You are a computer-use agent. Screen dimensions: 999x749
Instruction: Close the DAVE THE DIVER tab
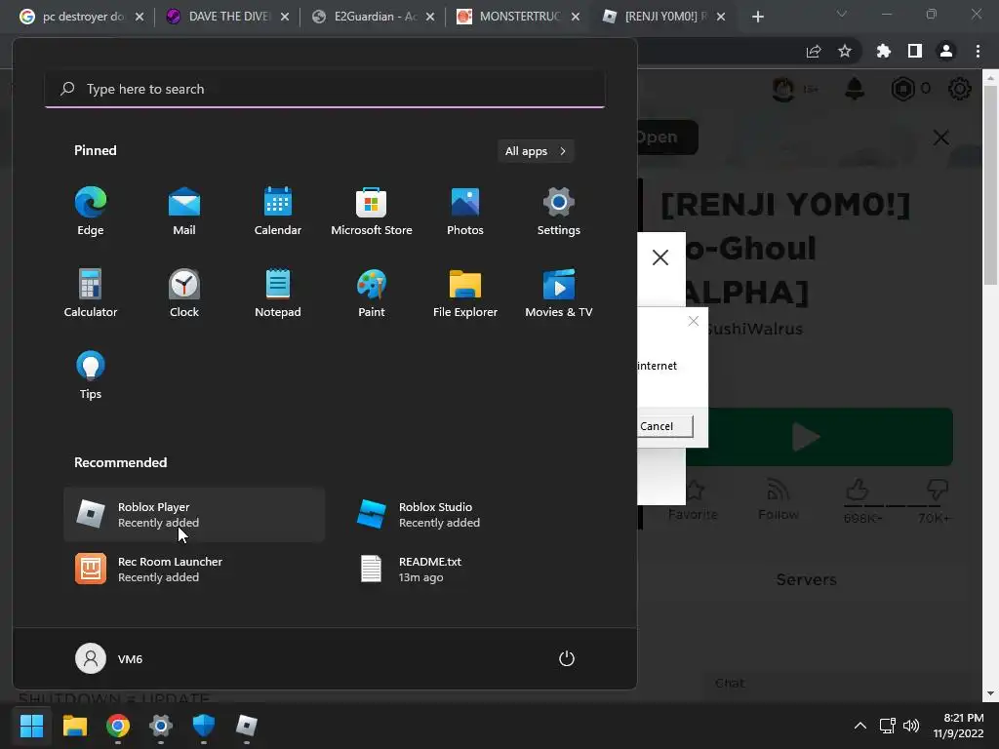click(285, 17)
